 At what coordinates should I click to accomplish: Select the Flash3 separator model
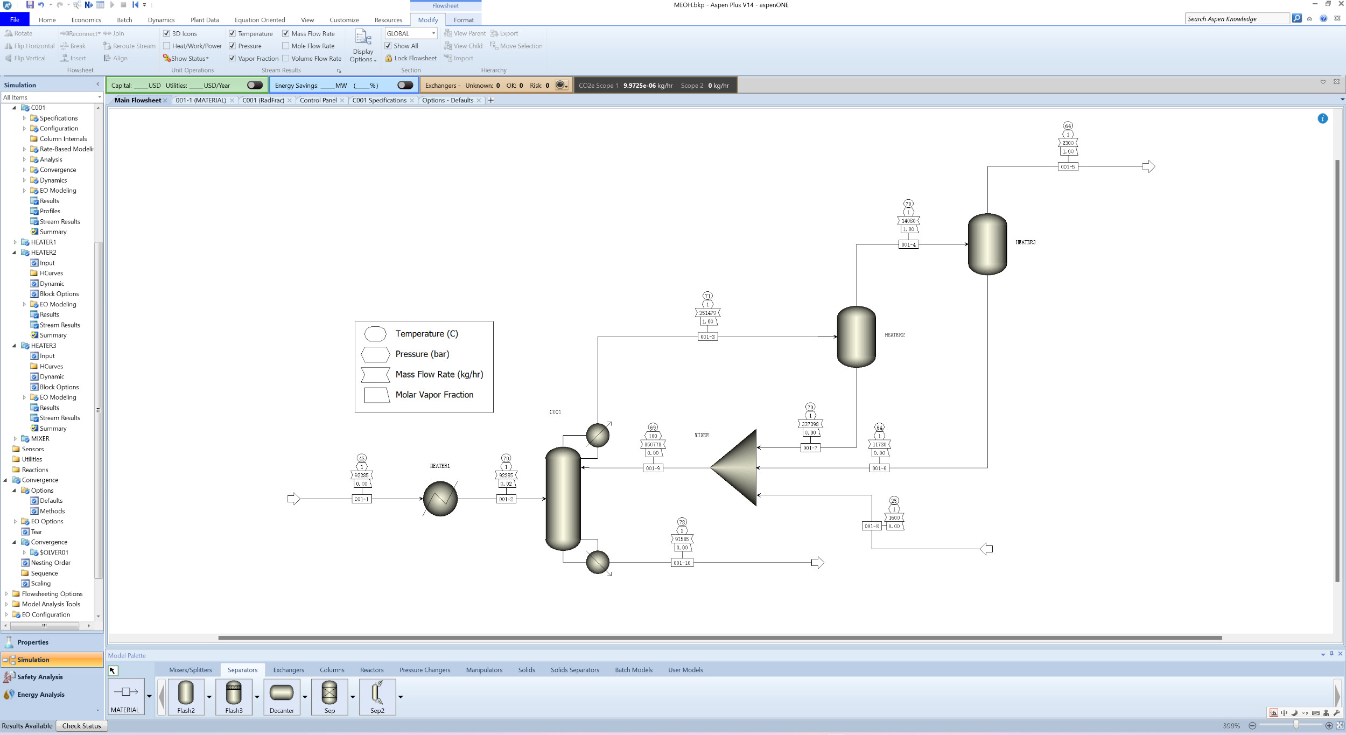pyautogui.click(x=234, y=697)
